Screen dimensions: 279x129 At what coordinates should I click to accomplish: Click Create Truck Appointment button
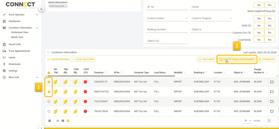(x=237, y=59)
